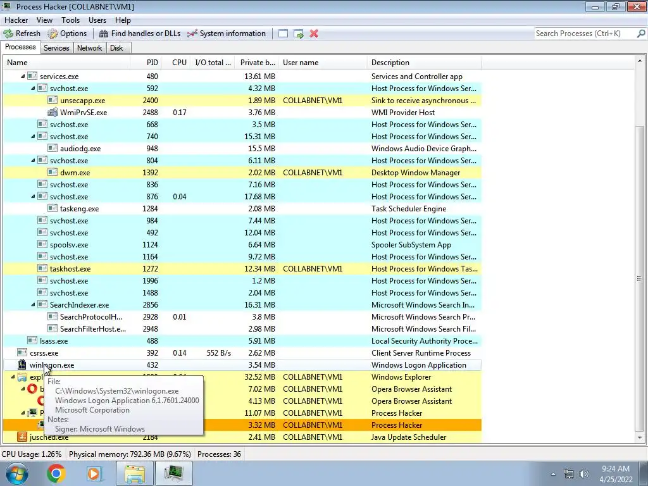Collapse the SearchIndexer.exe node
Screen dimensions: 648x486
pos(33,304)
